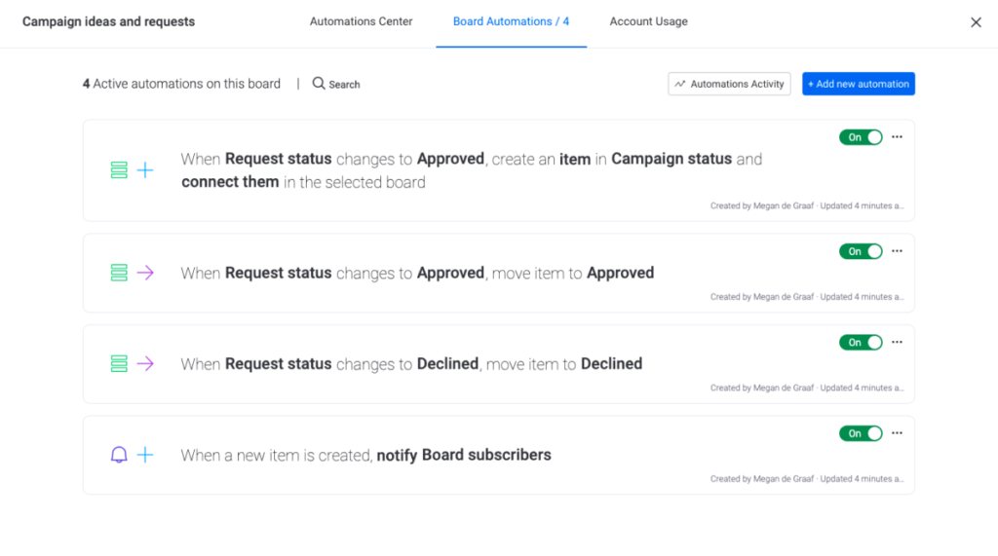Switch to the Automations Center tab
This screenshot has height=556, width=998.
[361, 21]
